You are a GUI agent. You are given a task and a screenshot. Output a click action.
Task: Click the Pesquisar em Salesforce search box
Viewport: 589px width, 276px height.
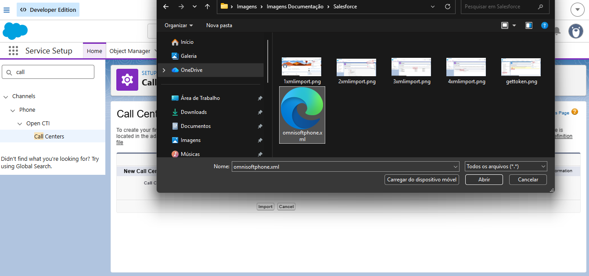[505, 7]
